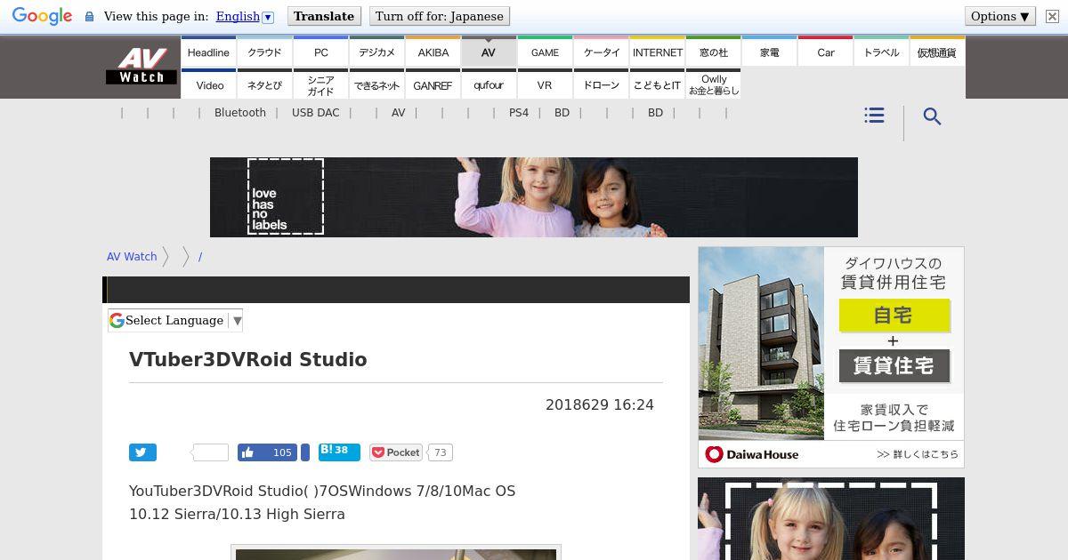Open the Daiwa House advertisement
Viewport: 1068px width, 560px height.
(x=831, y=357)
